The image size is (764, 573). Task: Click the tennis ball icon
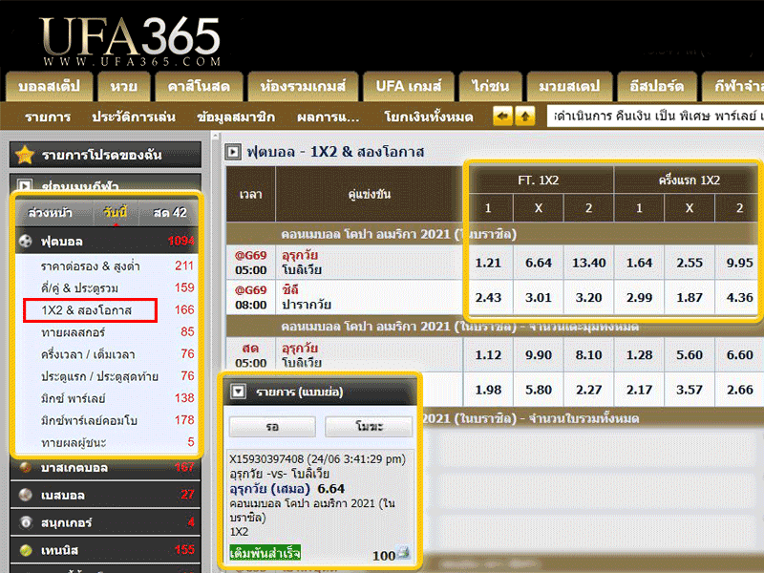(x=26, y=550)
